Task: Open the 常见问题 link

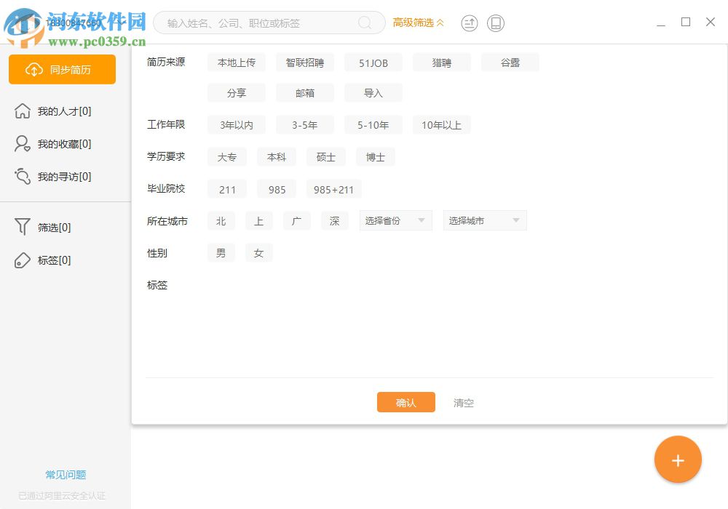Action: point(65,474)
